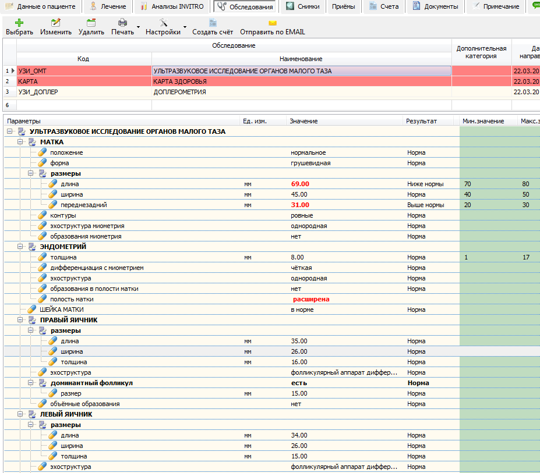The width and height of the screenshot is (540, 473).
Task: Click group icon next to ПРАВЫЙ ЯИЧНИК
Action: [x=33, y=320]
